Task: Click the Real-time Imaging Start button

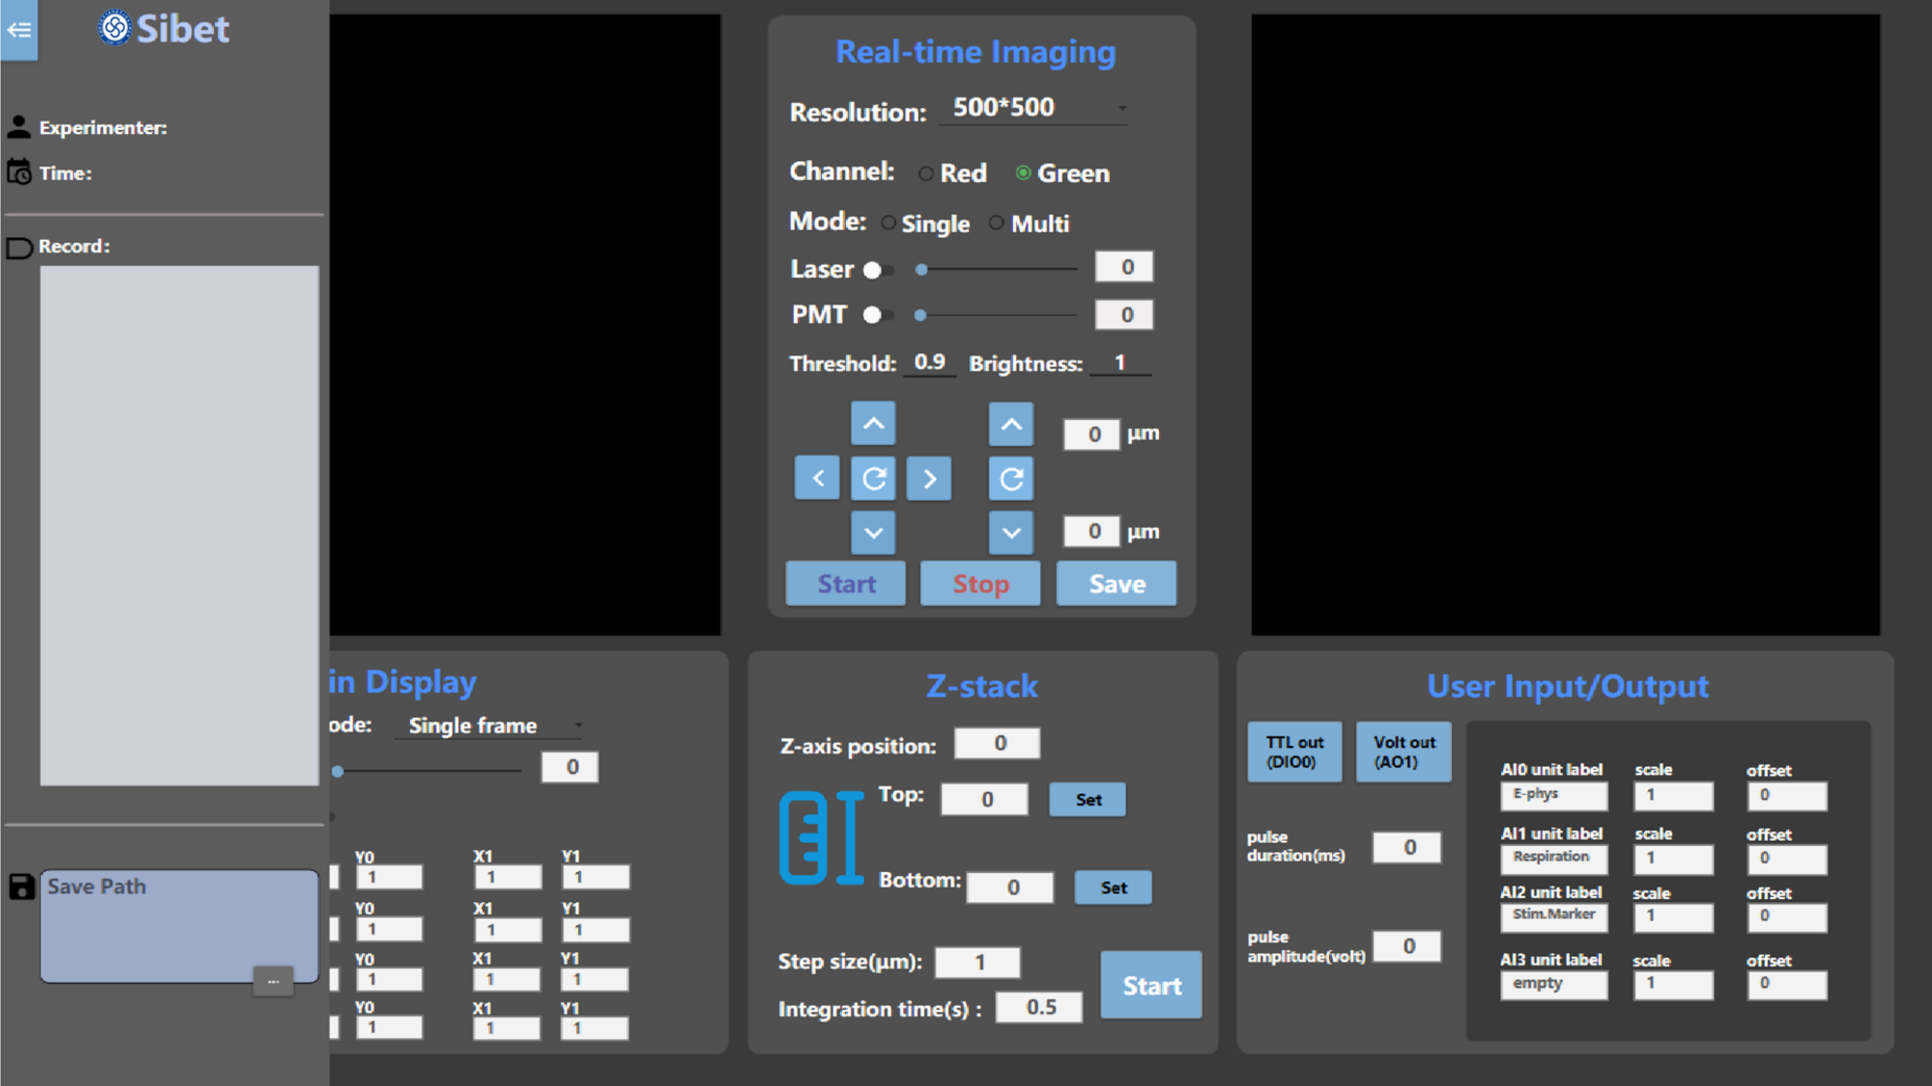Action: (845, 584)
